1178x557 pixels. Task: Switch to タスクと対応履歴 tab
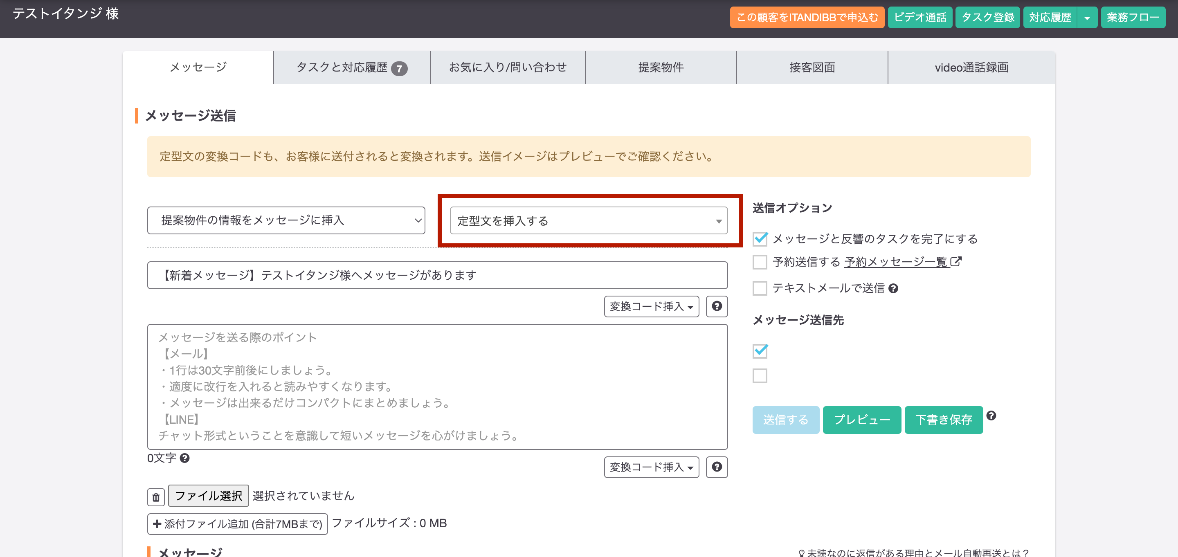click(352, 67)
